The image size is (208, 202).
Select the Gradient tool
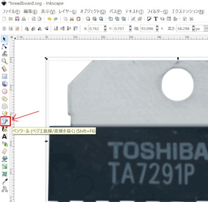[x=5, y=166]
